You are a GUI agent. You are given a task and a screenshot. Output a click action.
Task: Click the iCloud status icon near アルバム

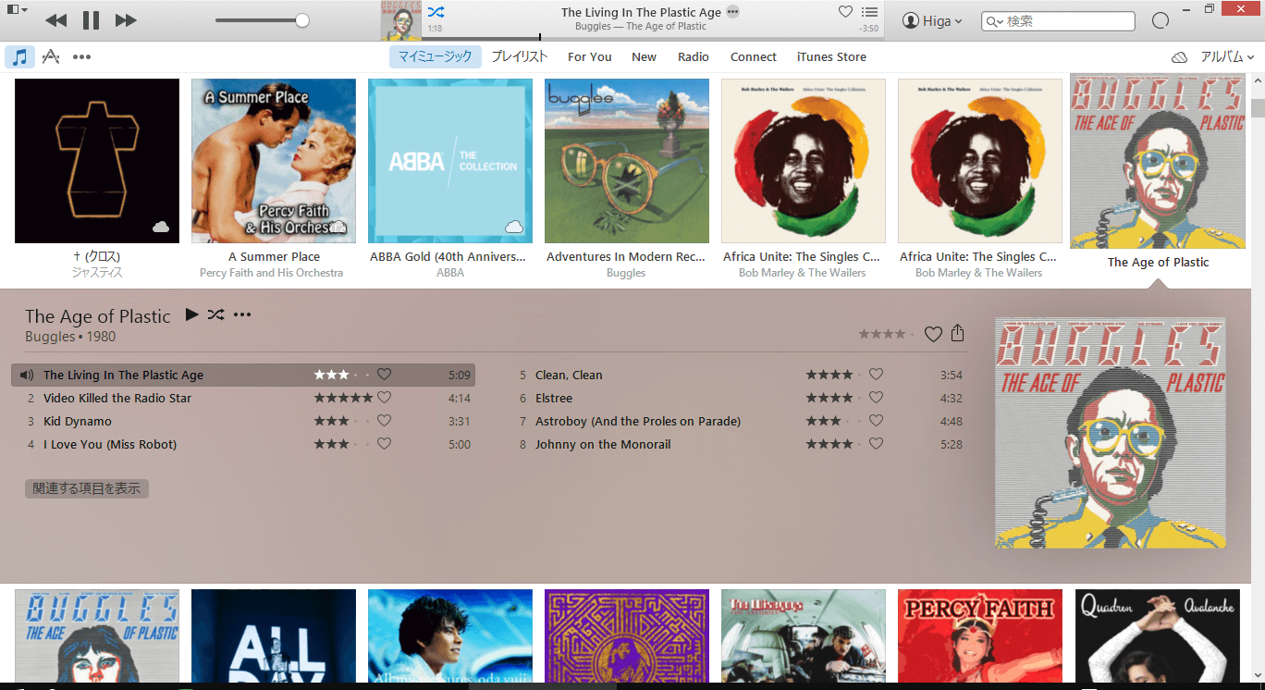(x=1179, y=57)
